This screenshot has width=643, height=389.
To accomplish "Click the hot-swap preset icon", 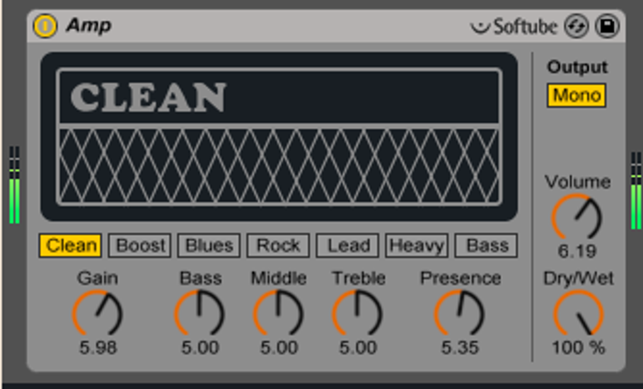I will 577,26.
